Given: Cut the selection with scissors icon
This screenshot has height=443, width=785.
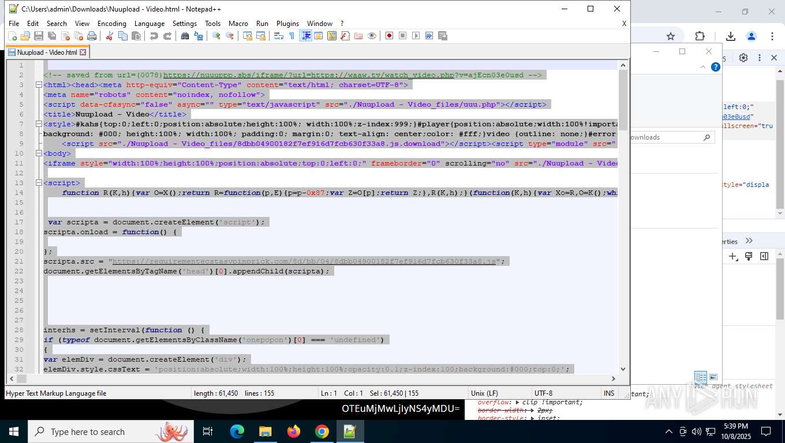Looking at the screenshot, I should [109, 36].
